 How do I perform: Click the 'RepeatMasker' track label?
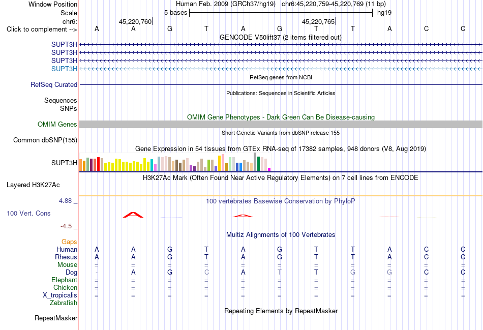[x=56, y=318]
